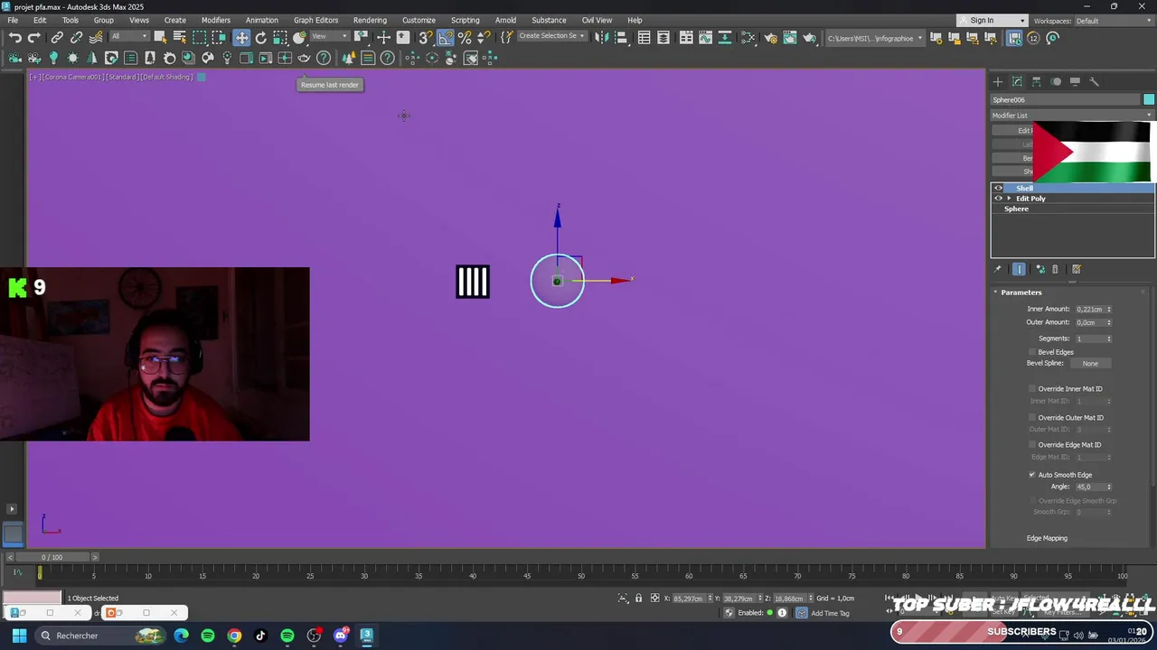Open the Modifiers menu
Screen dimensions: 1157x650
pos(216,20)
